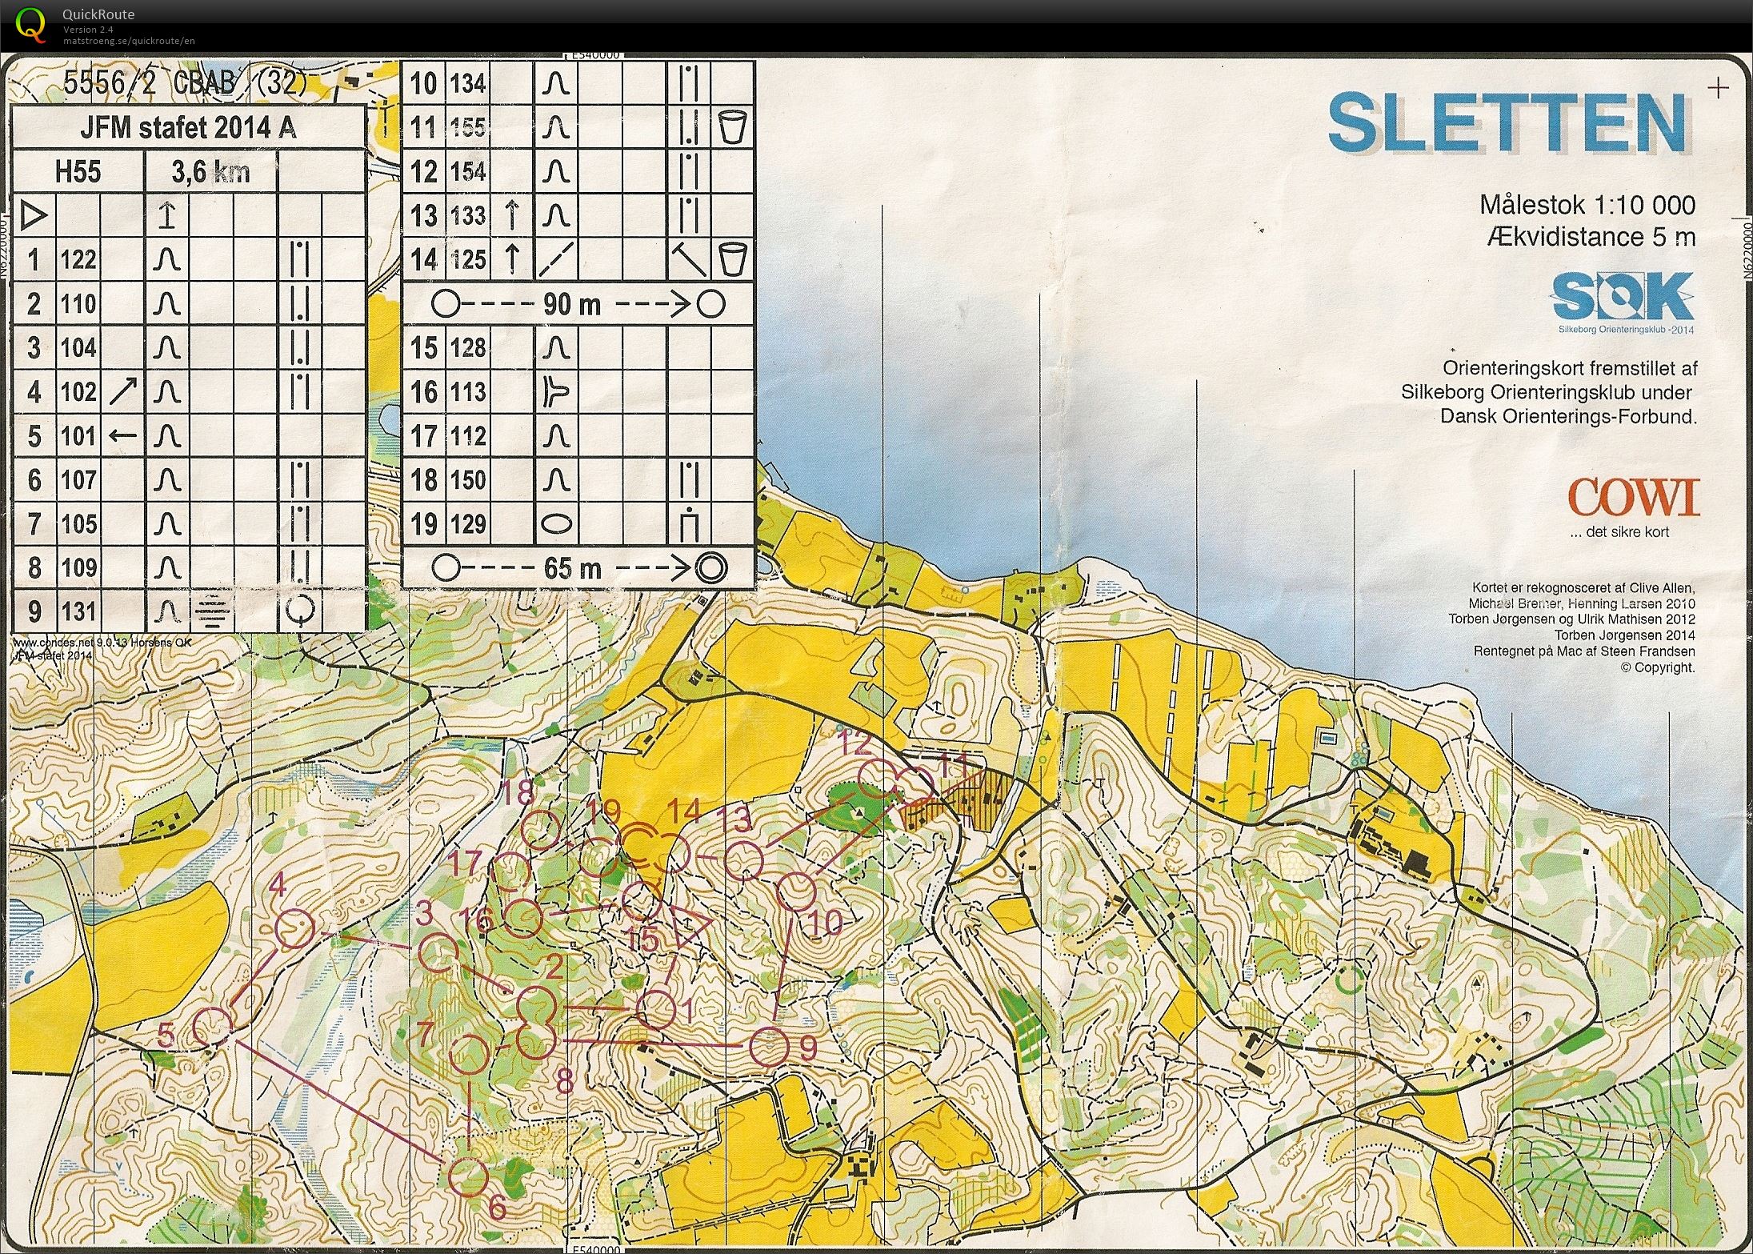Viewport: 1753px width, 1254px height.
Task: Click the '65 m' finish distance text
Action: [x=573, y=568]
